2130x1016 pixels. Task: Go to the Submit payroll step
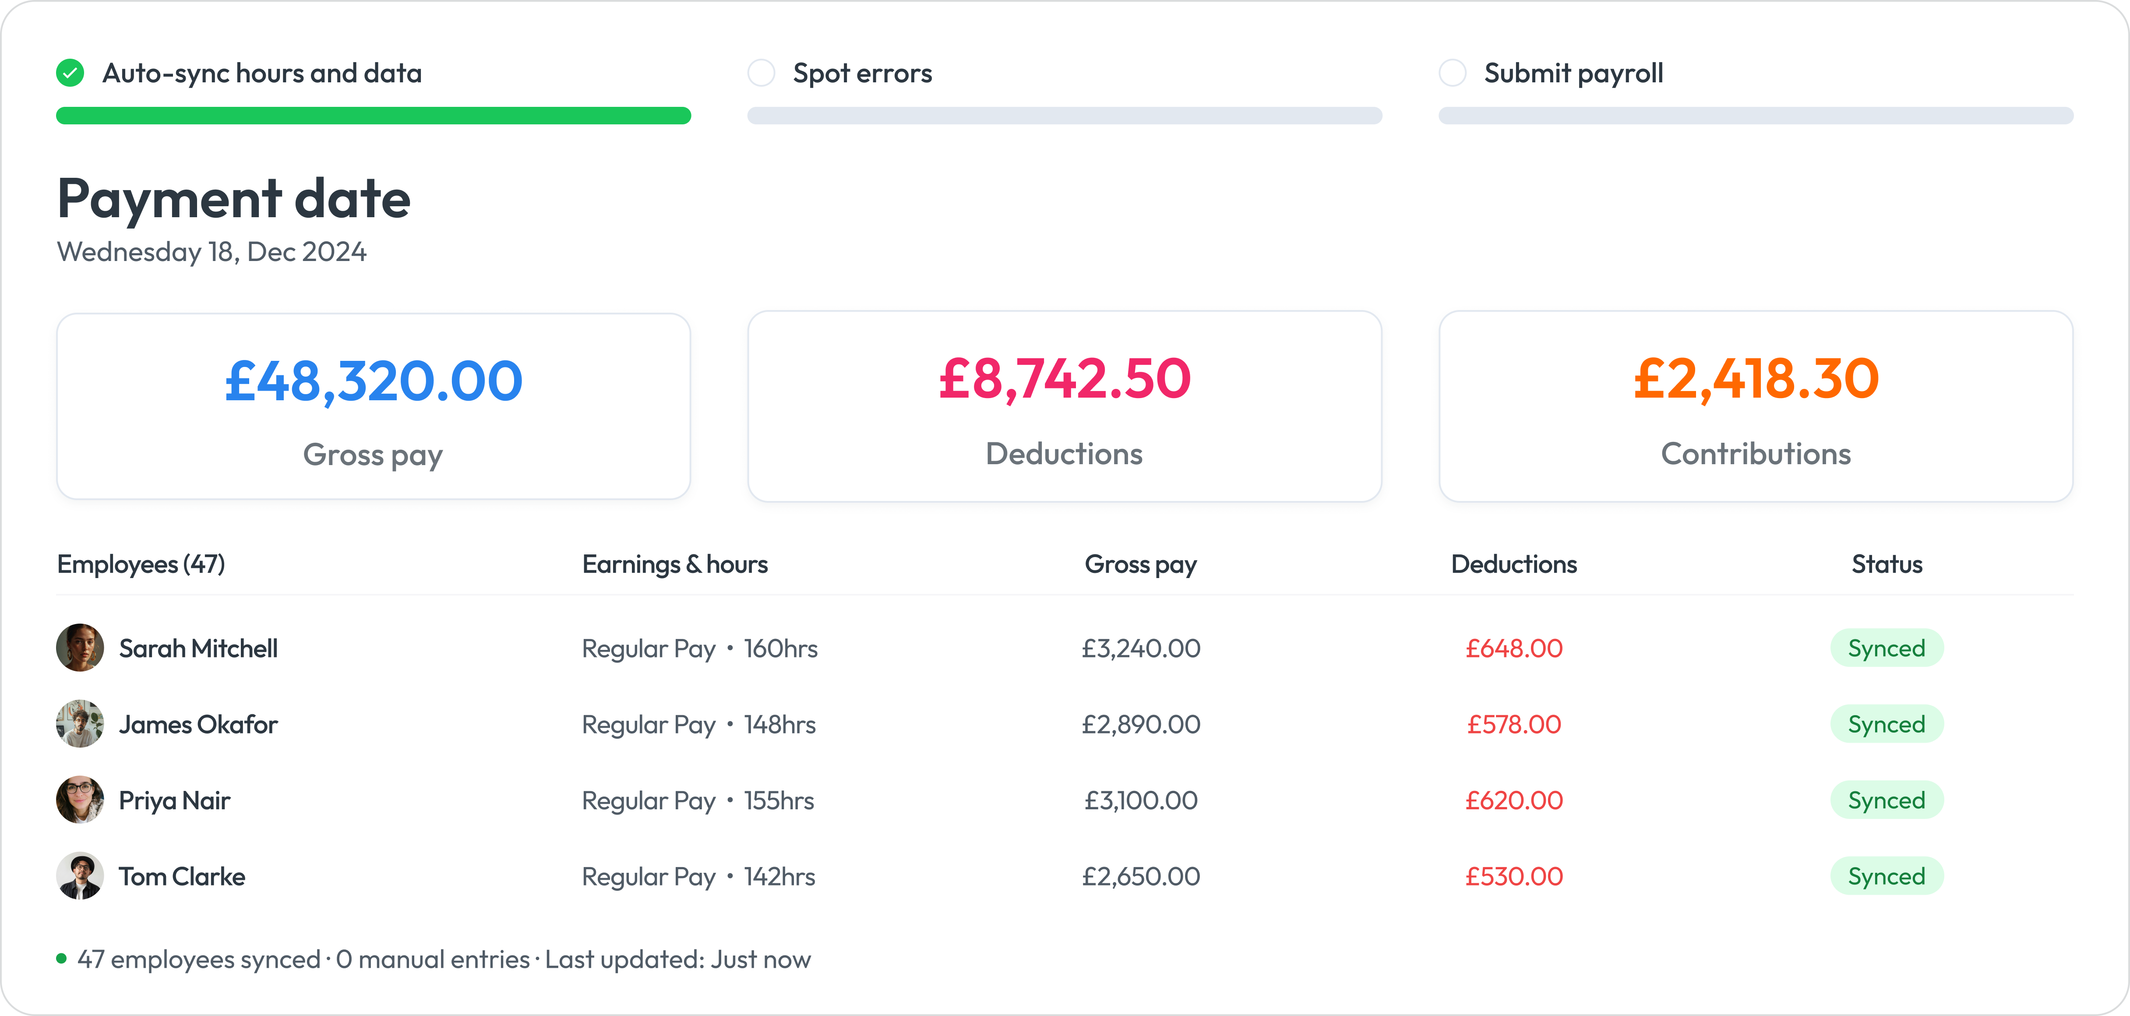tap(1573, 73)
